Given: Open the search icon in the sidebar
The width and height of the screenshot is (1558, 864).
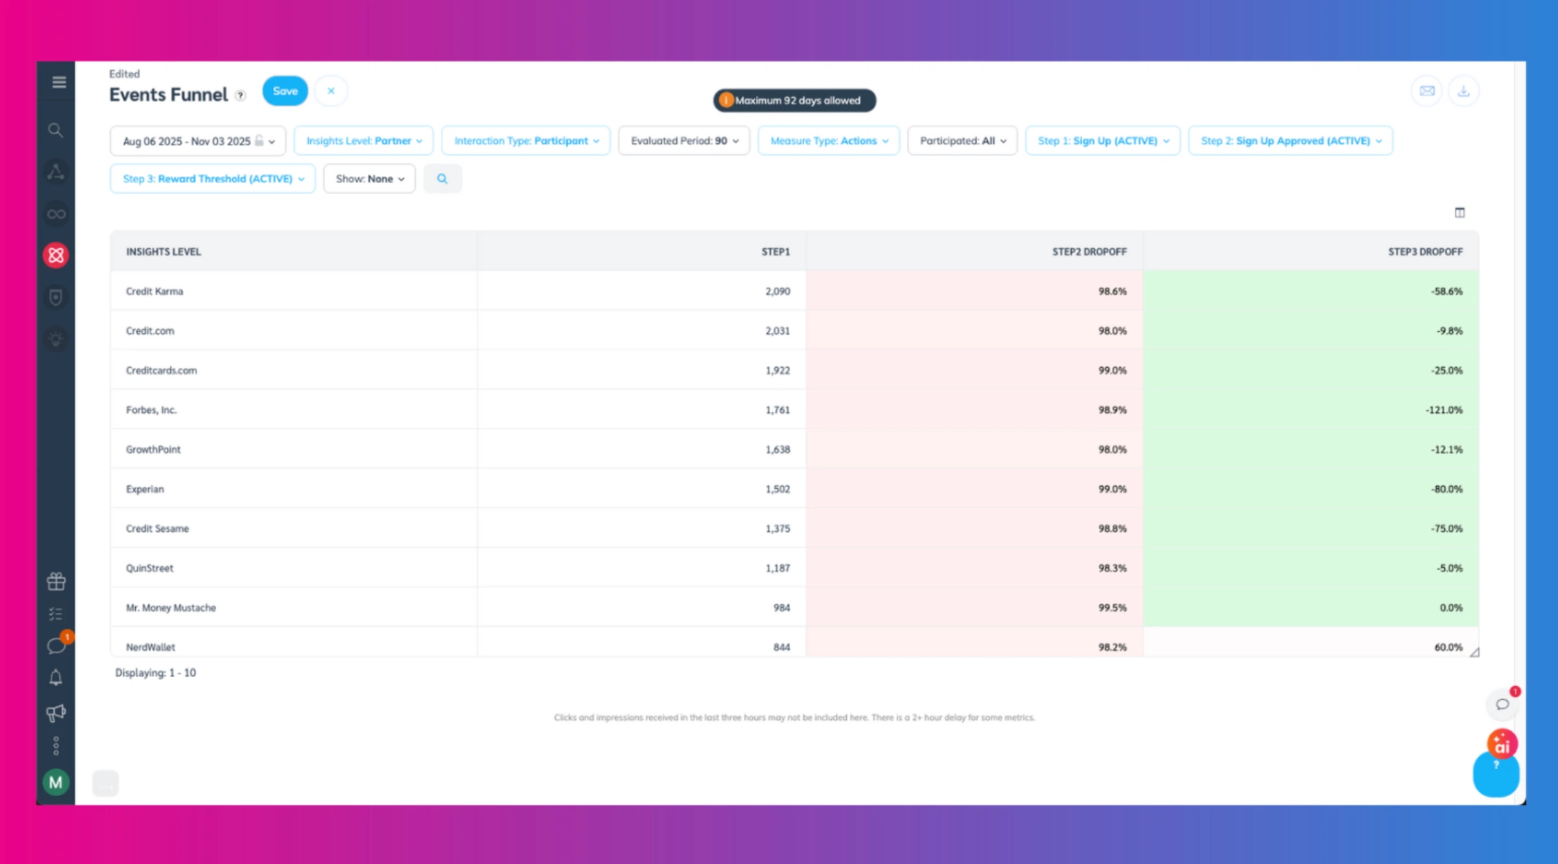Looking at the screenshot, I should (x=56, y=131).
